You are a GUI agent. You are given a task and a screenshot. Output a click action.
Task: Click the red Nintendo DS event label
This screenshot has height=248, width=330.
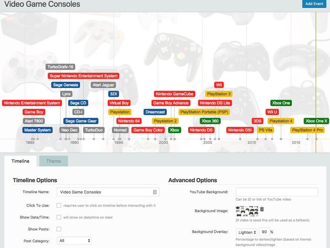[x=201, y=130]
